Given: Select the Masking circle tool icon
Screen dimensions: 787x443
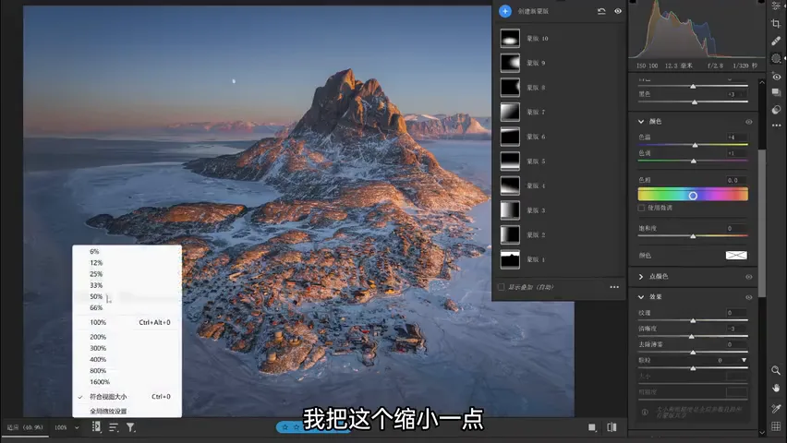Looking at the screenshot, I should tap(776, 58).
